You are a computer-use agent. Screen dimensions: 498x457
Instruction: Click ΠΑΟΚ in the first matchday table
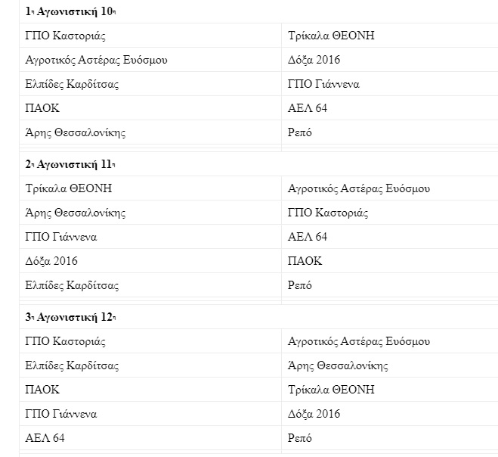tap(42, 108)
